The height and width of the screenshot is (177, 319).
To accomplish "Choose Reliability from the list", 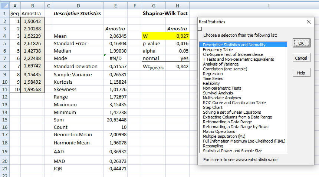I will [243, 83].
